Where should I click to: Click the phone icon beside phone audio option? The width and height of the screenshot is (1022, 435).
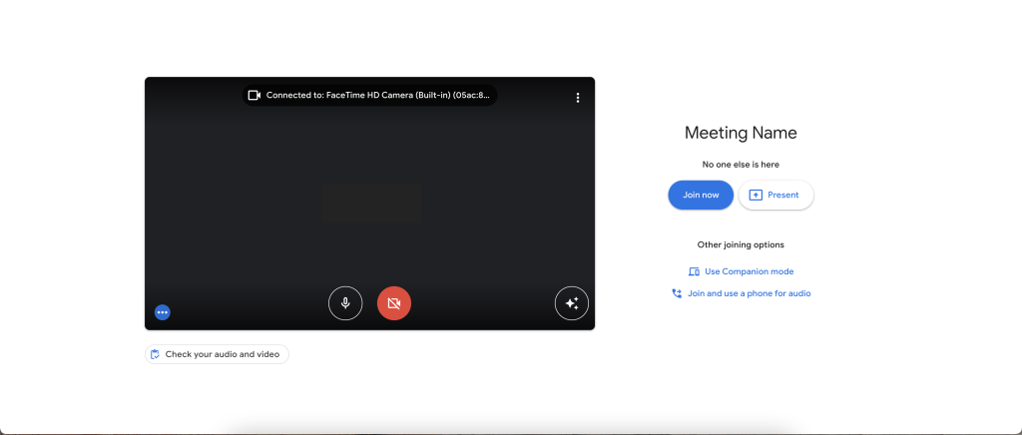pyautogui.click(x=677, y=293)
